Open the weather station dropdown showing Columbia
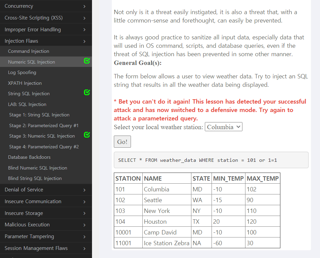The height and width of the screenshot is (258, 320). click(x=224, y=127)
